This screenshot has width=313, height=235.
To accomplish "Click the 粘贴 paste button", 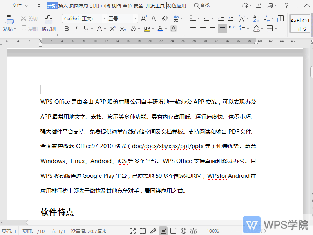I will (x=9, y=23).
